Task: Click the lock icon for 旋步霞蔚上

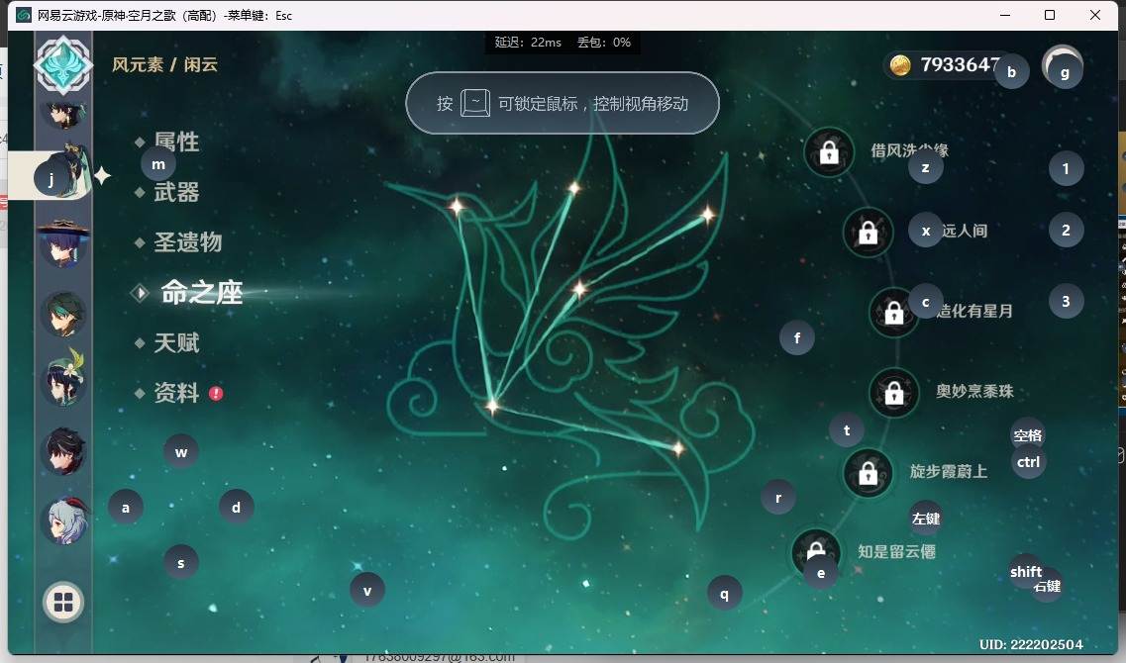Action: [x=869, y=473]
